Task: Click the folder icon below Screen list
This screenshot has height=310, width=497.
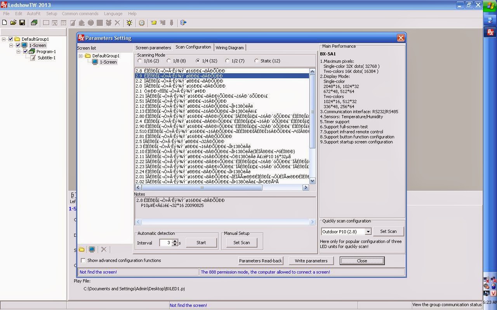Action: pos(82,250)
